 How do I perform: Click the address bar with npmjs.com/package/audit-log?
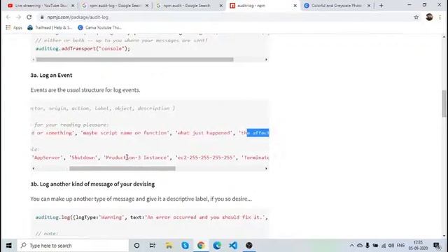[x=225, y=17]
